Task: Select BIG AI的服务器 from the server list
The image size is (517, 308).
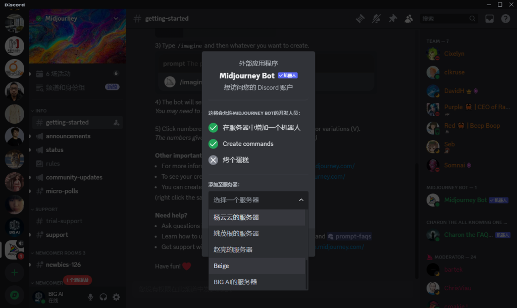Action: [x=257, y=282]
